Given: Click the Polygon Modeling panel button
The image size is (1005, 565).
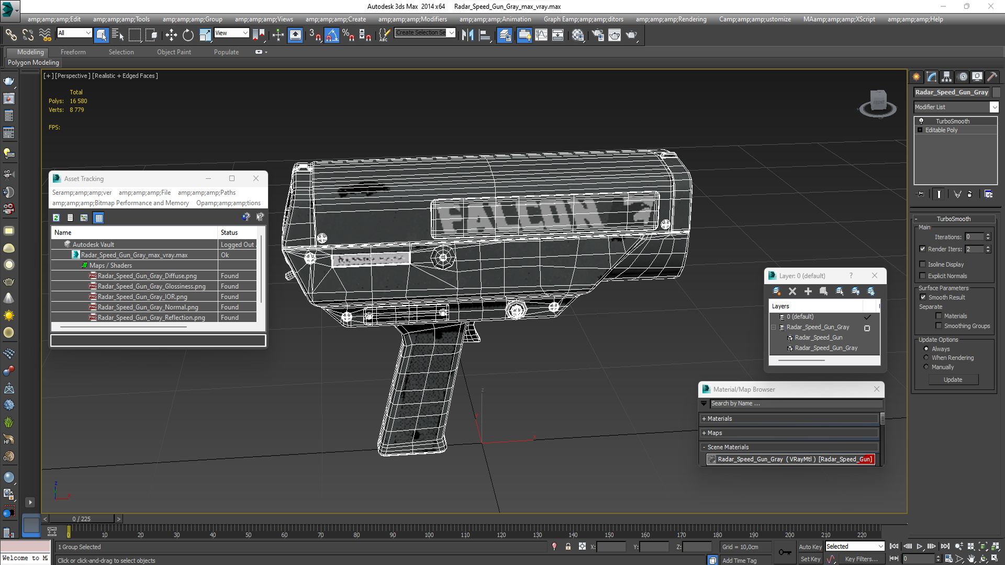Looking at the screenshot, I should (x=33, y=63).
